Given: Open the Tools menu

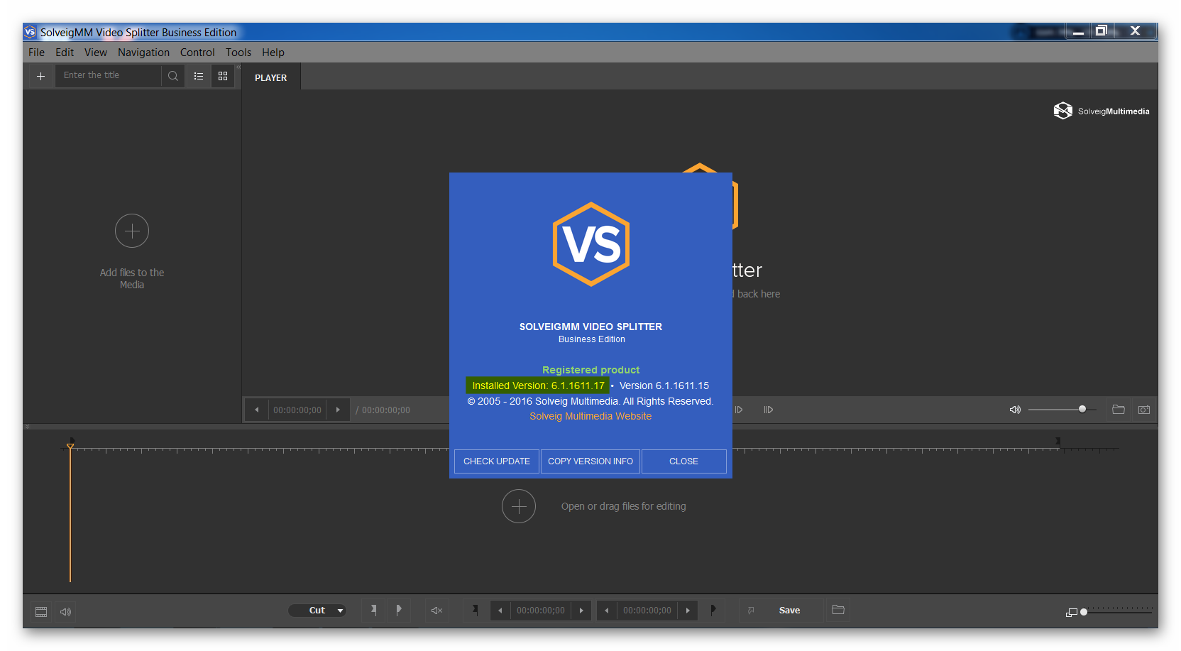Looking at the screenshot, I should tap(238, 52).
